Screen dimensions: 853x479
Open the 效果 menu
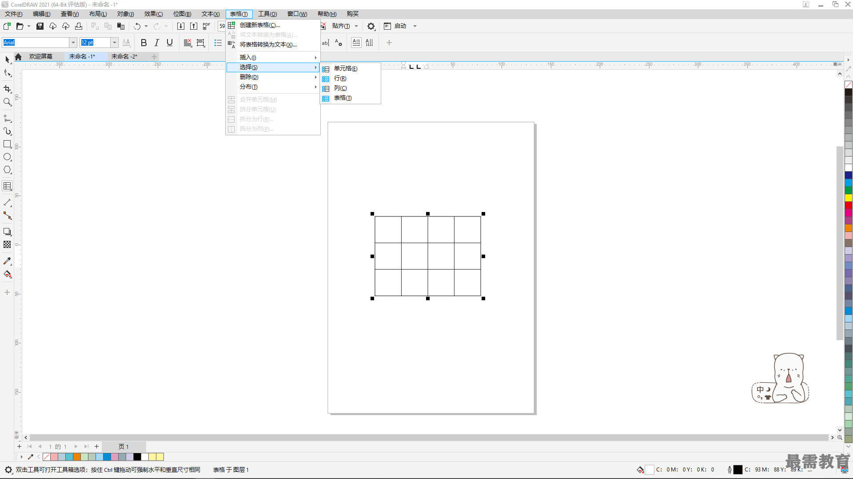click(x=153, y=14)
